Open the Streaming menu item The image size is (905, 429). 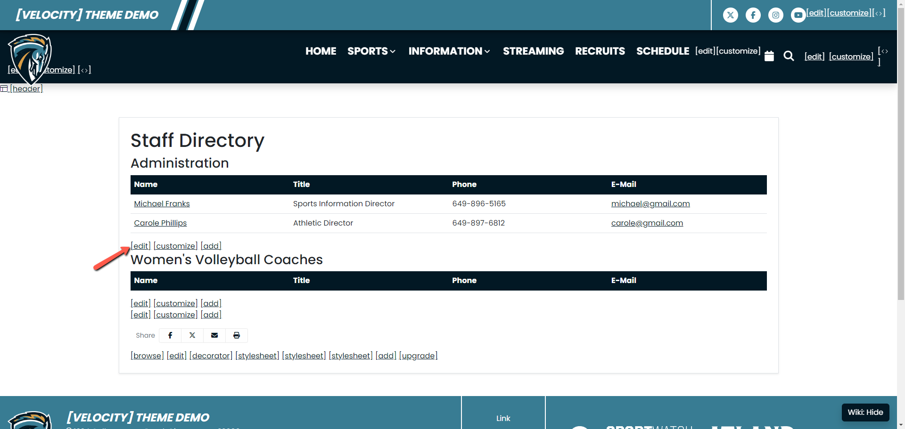pos(533,51)
